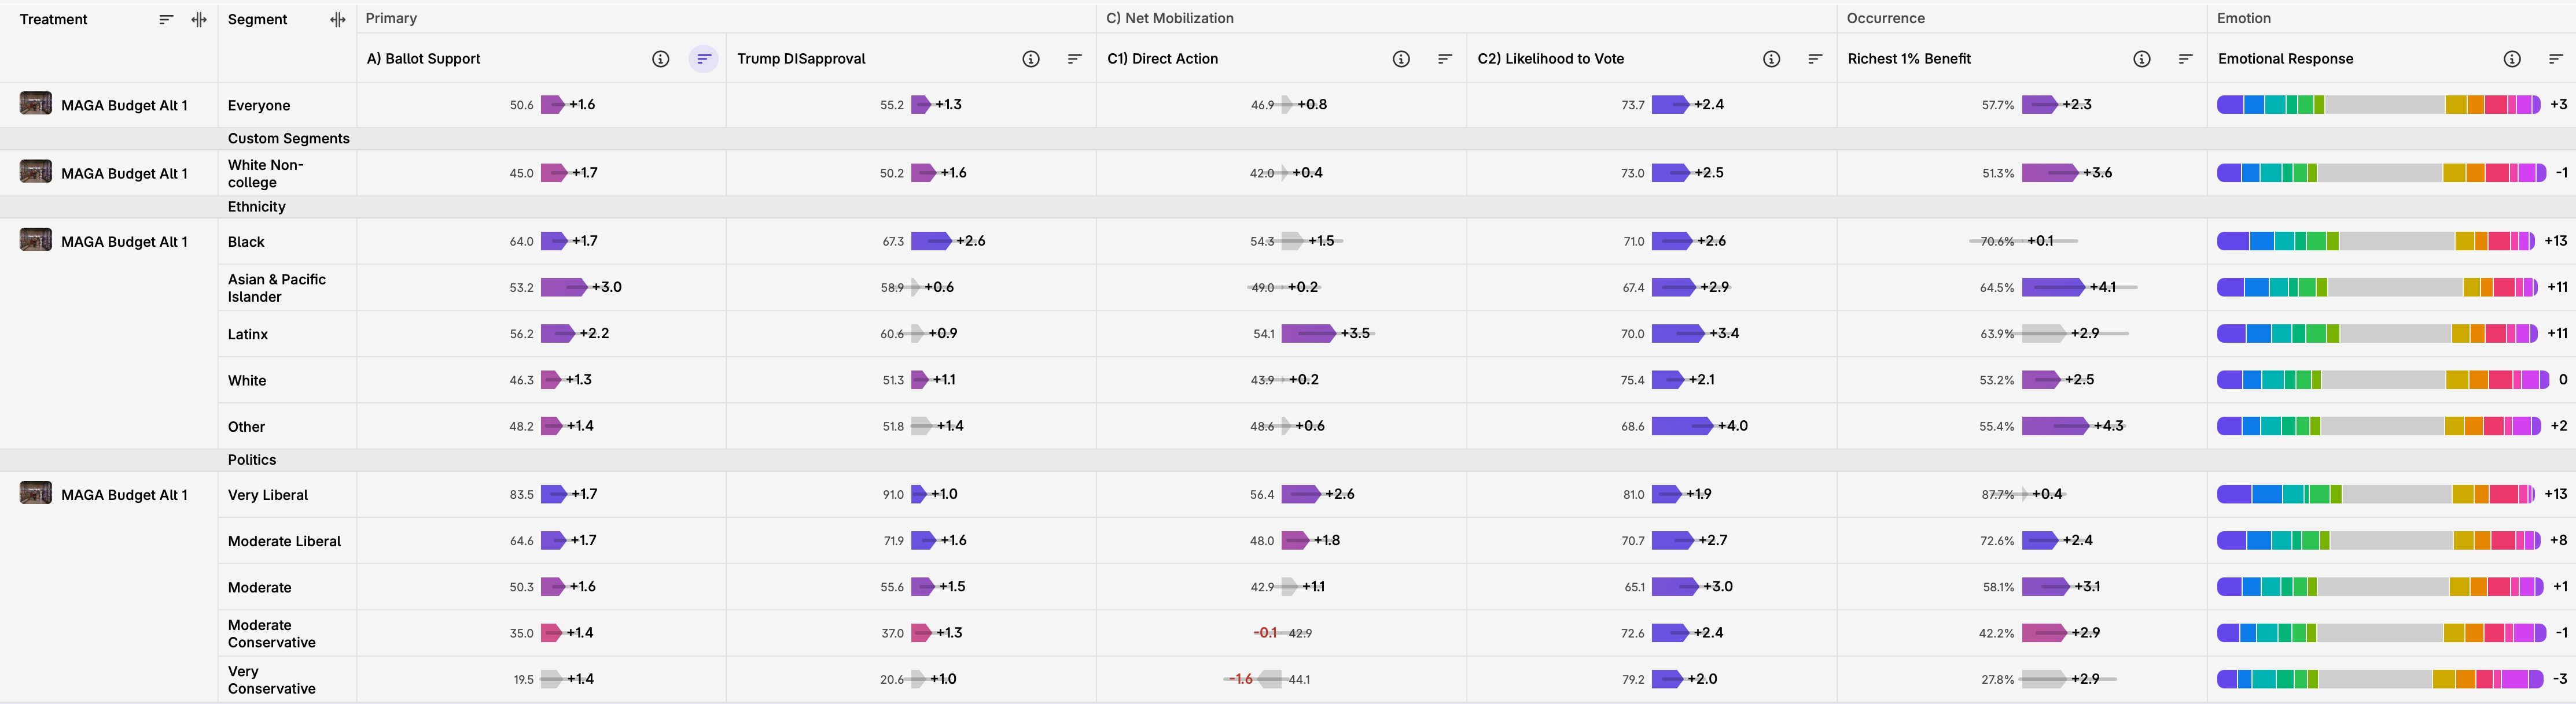Open the info icon for Emotional Response
This screenshot has width=2576, height=704.
tap(2511, 59)
